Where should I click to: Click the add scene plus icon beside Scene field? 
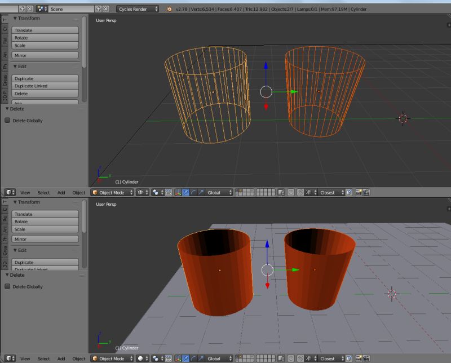click(x=99, y=9)
